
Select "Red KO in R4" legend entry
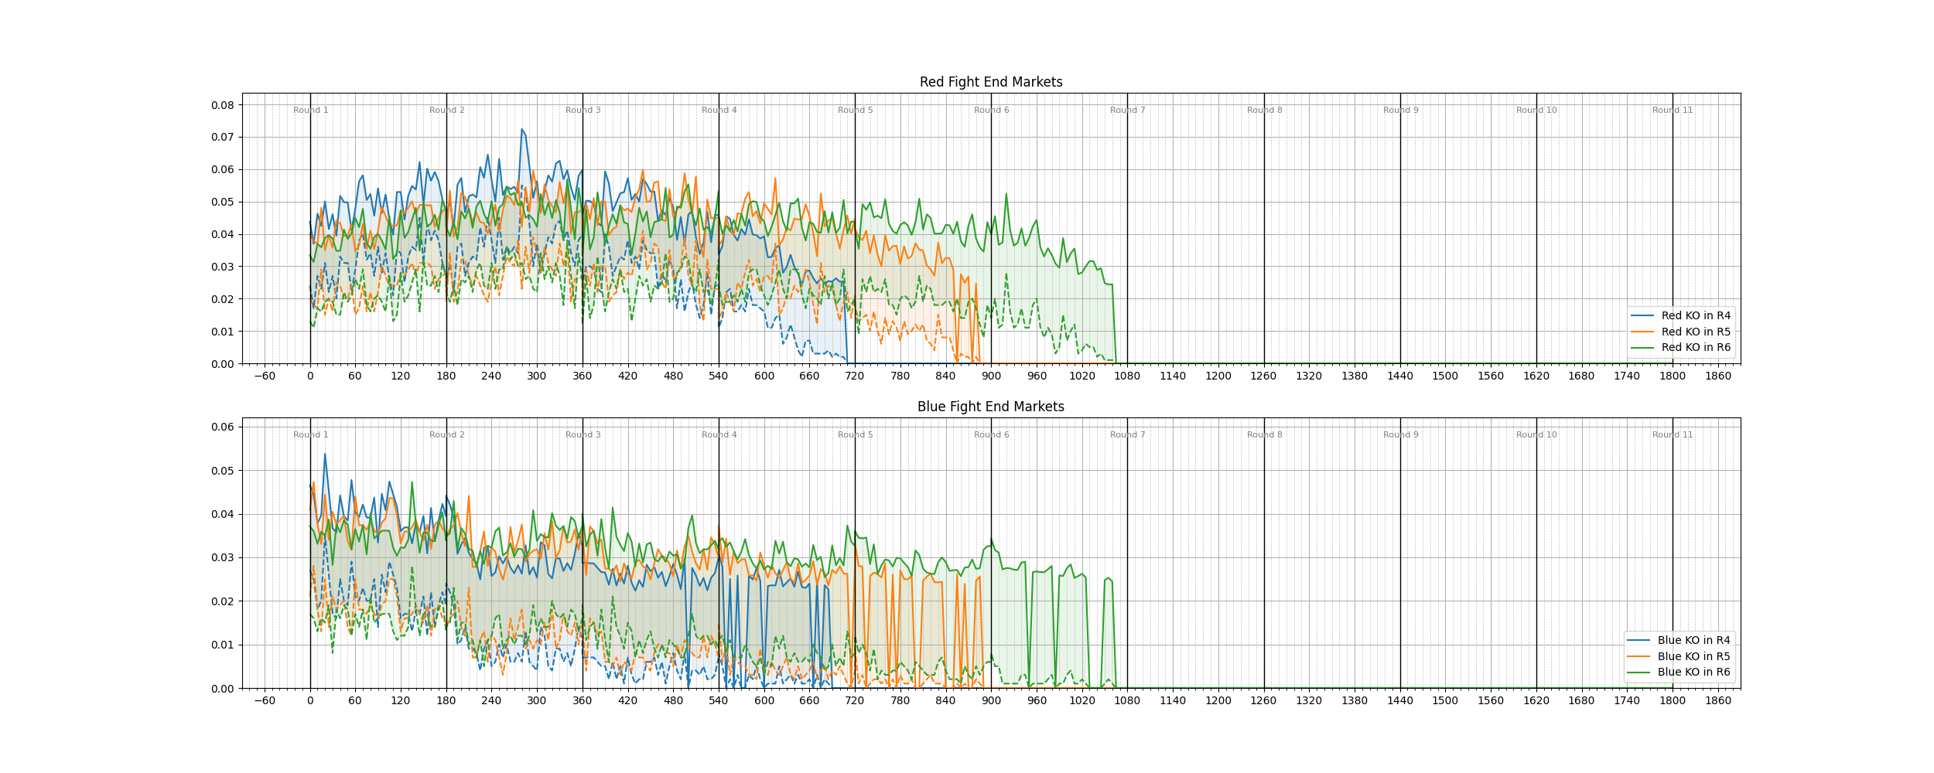click(x=1695, y=315)
